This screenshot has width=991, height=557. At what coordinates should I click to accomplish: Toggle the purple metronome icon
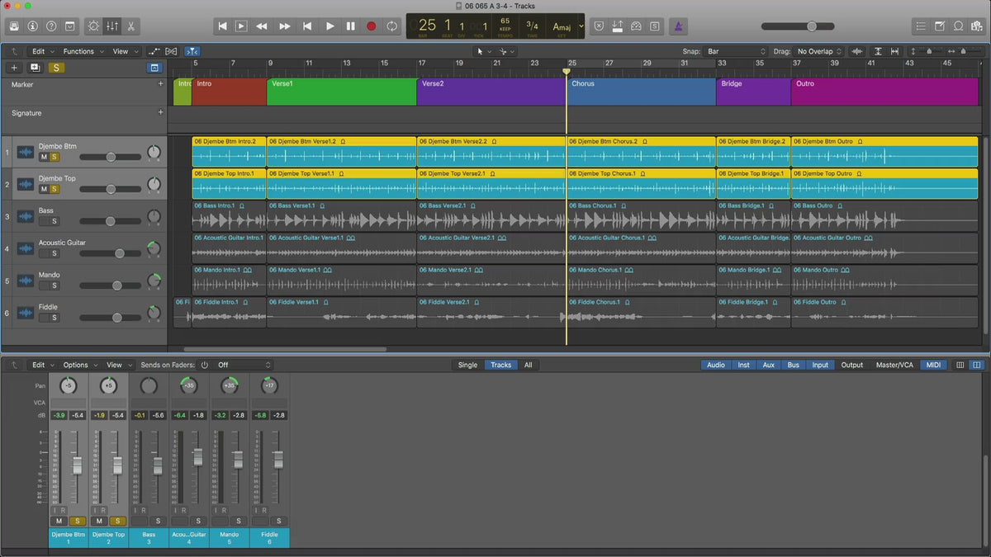pyautogui.click(x=677, y=26)
